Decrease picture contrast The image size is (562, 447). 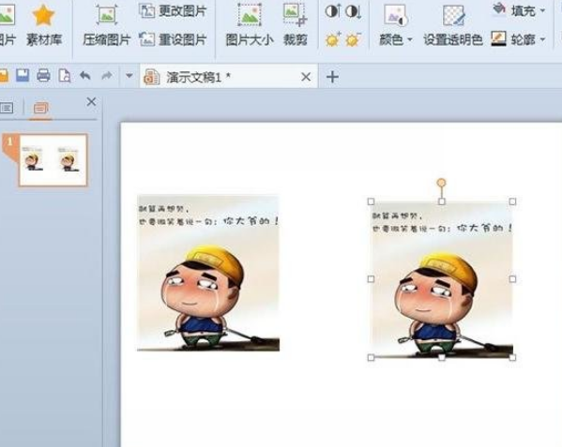click(354, 11)
